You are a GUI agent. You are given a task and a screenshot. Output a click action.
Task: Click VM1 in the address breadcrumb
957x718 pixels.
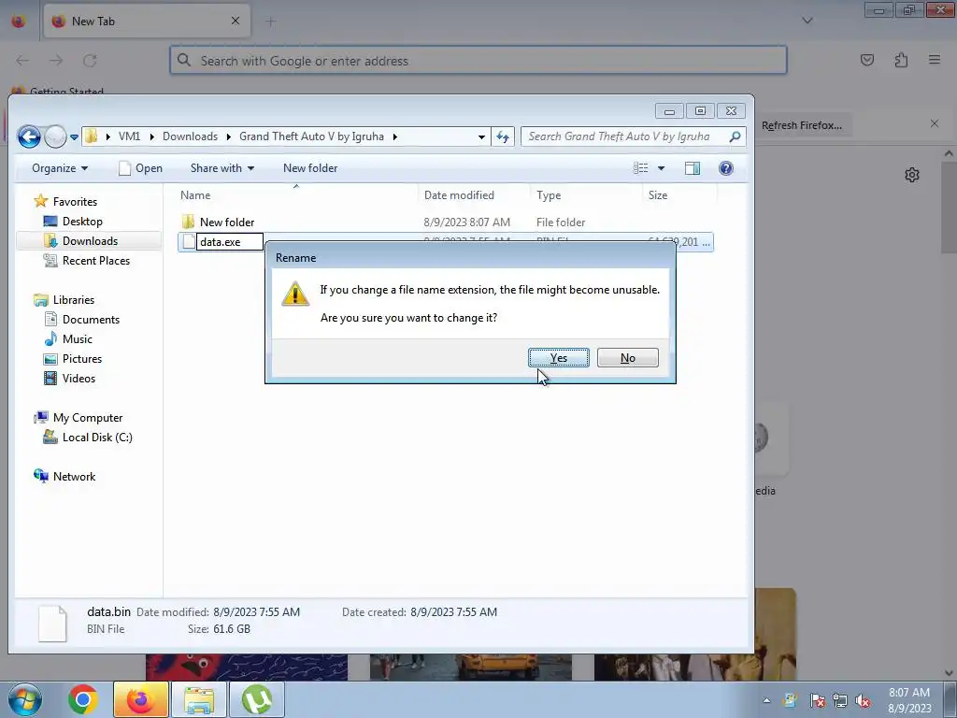click(x=129, y=136)
